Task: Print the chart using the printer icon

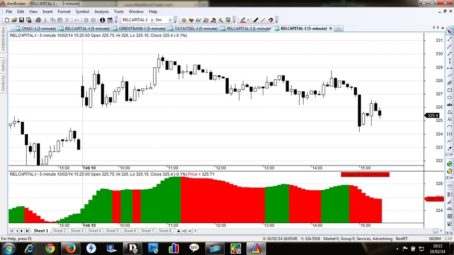Action: coord(38,20)
